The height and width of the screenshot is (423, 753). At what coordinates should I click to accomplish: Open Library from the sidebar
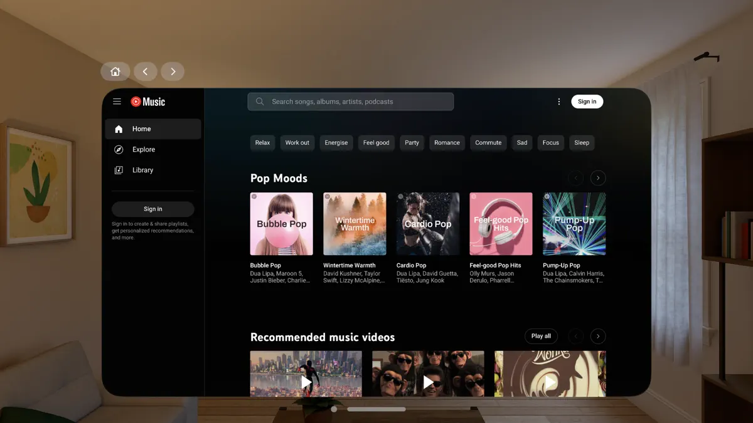pos(142,170)
